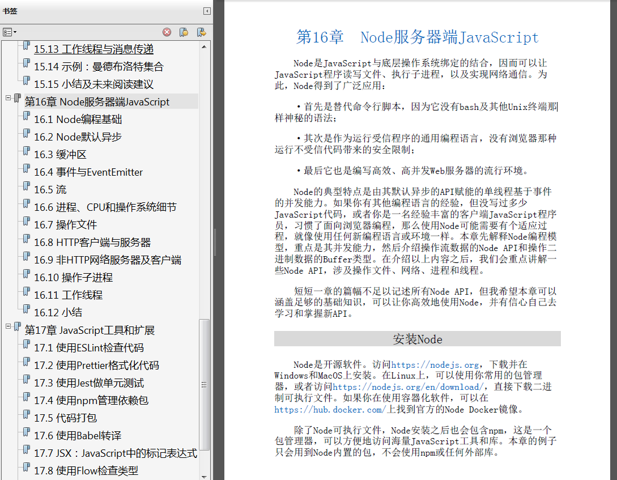The height and width of the screenshot is (480, 617).
Task: Collapse the bookmarks panel with the arrow button
Action: coord(207,11)
